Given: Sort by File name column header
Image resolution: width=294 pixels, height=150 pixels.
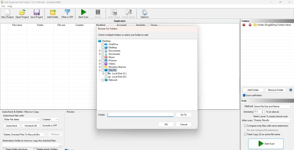Looking at the screenshot, I should 17,25.
